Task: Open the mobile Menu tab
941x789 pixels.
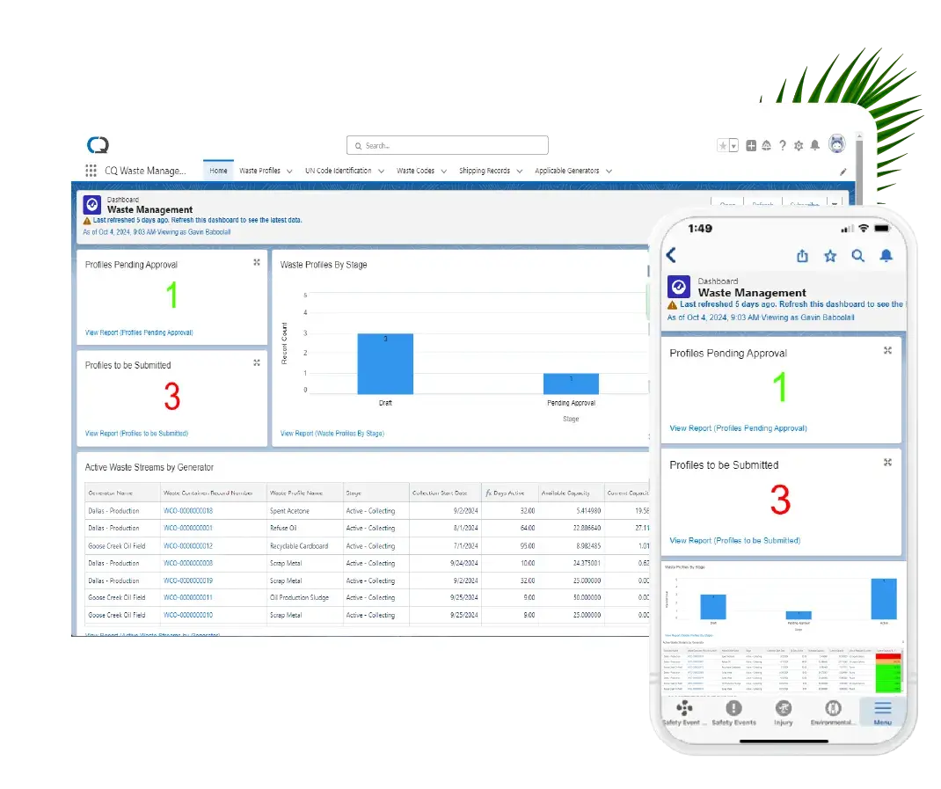Action: tap(882, 712)
